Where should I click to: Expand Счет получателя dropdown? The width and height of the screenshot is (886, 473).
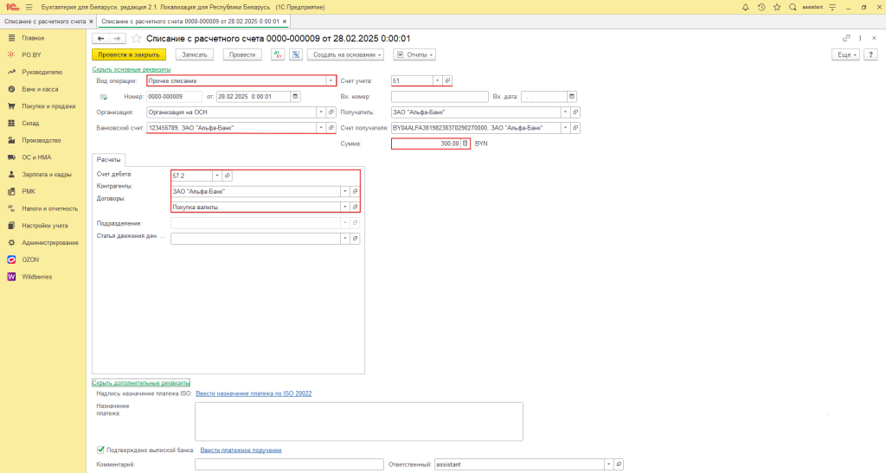[x=565, y=128]
